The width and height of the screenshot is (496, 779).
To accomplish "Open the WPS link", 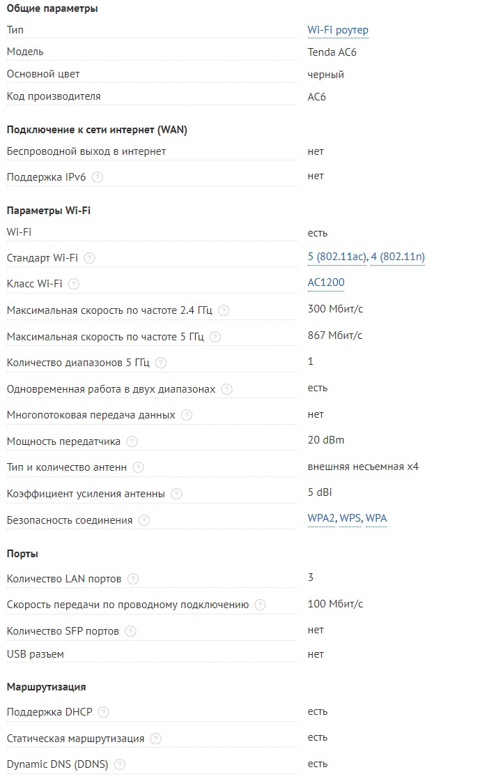I will [x=350, y=518].
